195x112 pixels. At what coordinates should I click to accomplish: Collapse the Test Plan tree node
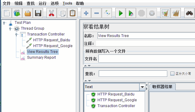(4, 23)
